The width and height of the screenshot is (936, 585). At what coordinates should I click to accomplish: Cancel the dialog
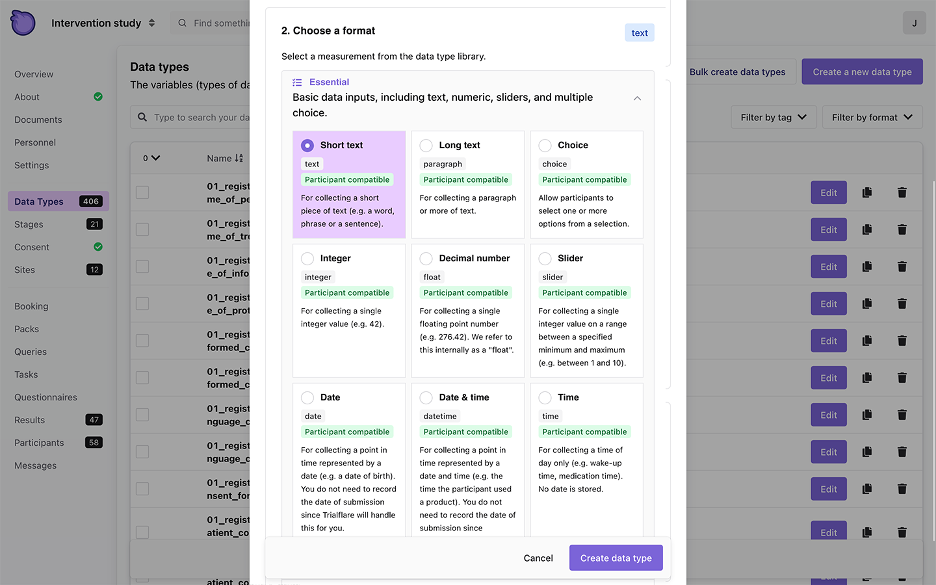pos(538,558)
